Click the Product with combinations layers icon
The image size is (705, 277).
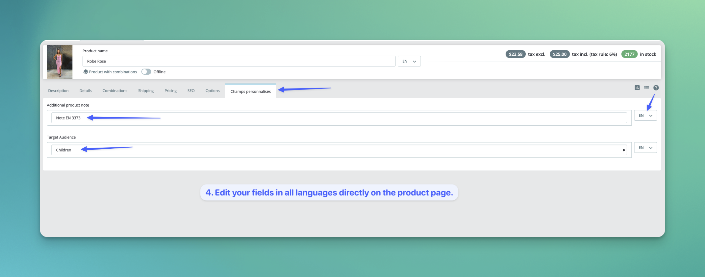(x=86, y=72)
